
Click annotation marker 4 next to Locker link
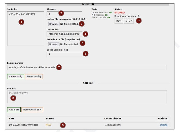tap(86, 34)
